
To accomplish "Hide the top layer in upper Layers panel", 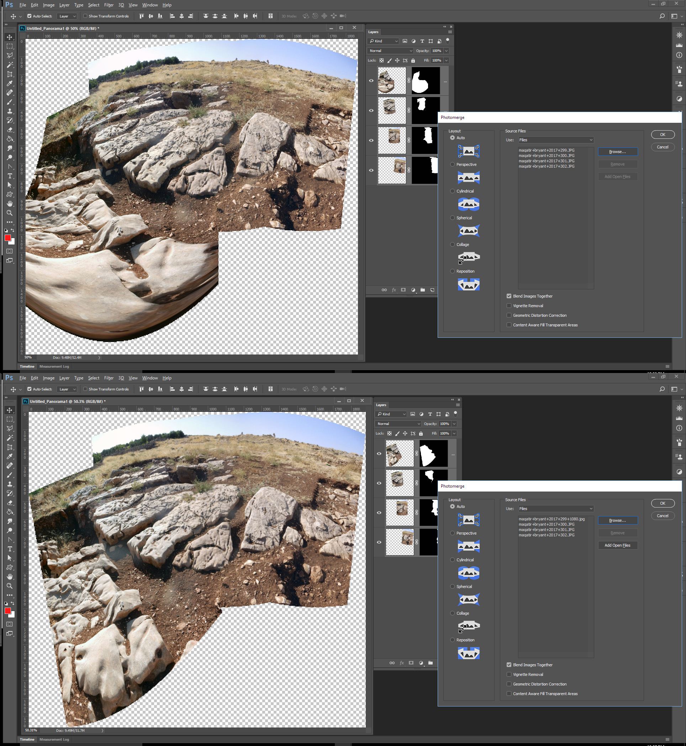I will click(371, 80).
